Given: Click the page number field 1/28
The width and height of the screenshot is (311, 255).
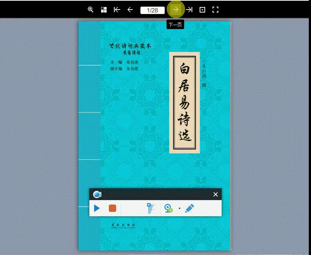Looking at the screenshot, I should click(x=152, y=10).
